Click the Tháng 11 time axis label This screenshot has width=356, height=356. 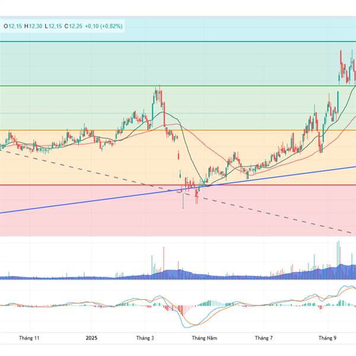29,338
